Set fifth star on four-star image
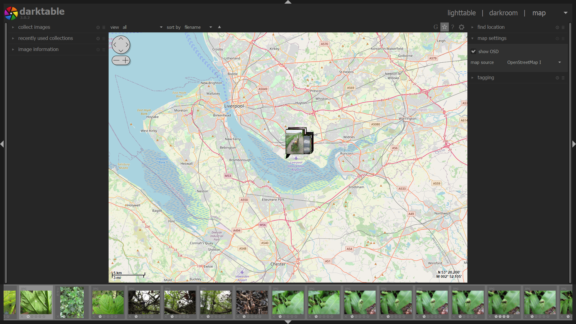The width and height of the screenshot is (576, 324). pos(512,316)
